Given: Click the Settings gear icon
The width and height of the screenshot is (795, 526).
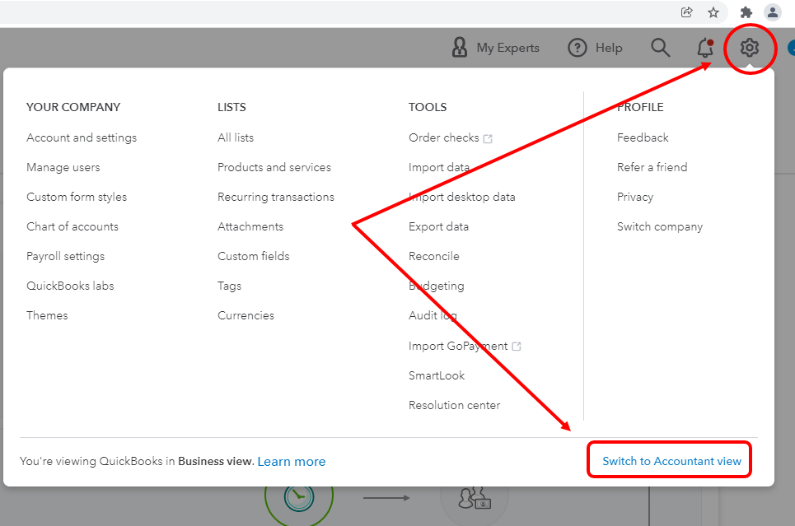Looking at the screenshot, I should tap(749, 48).
